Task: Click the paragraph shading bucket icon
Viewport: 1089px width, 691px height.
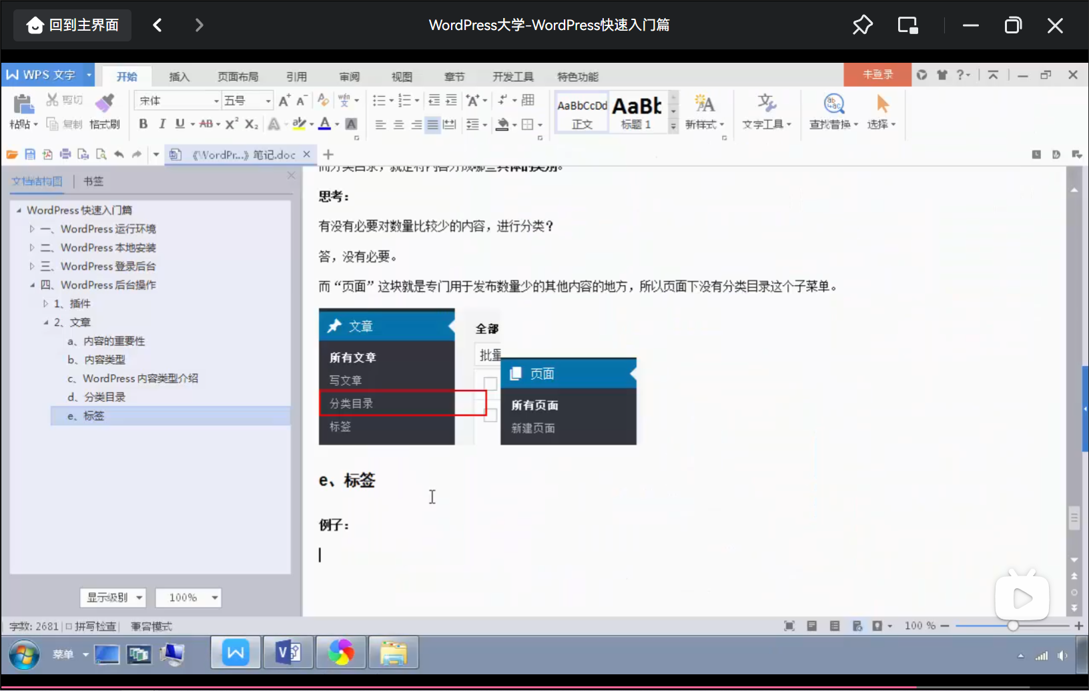Action: click(503, 124)
